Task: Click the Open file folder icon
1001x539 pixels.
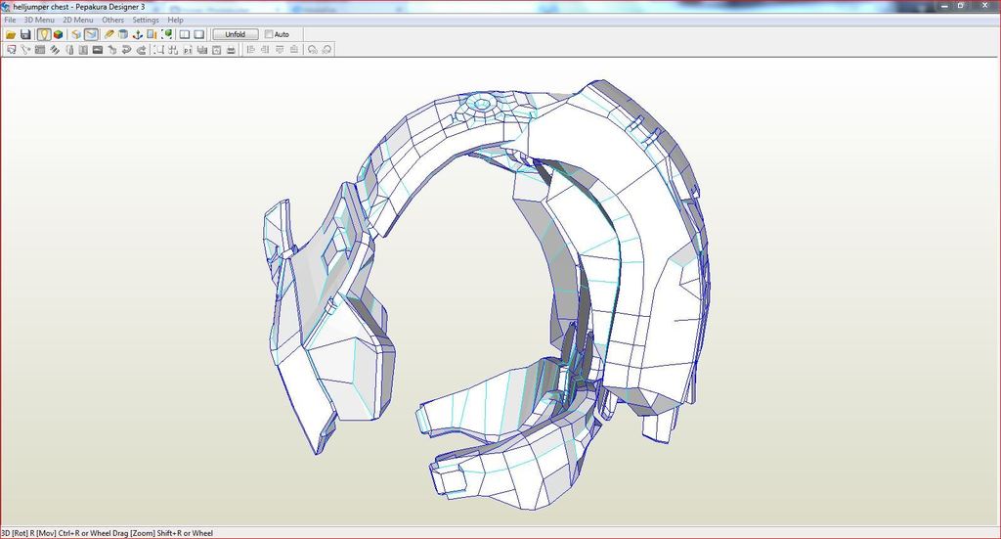Action: point(11,34)
